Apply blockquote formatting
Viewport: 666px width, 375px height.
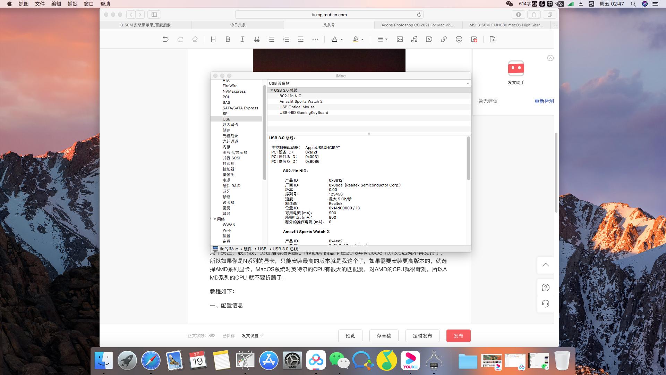[x=257, y=39]
